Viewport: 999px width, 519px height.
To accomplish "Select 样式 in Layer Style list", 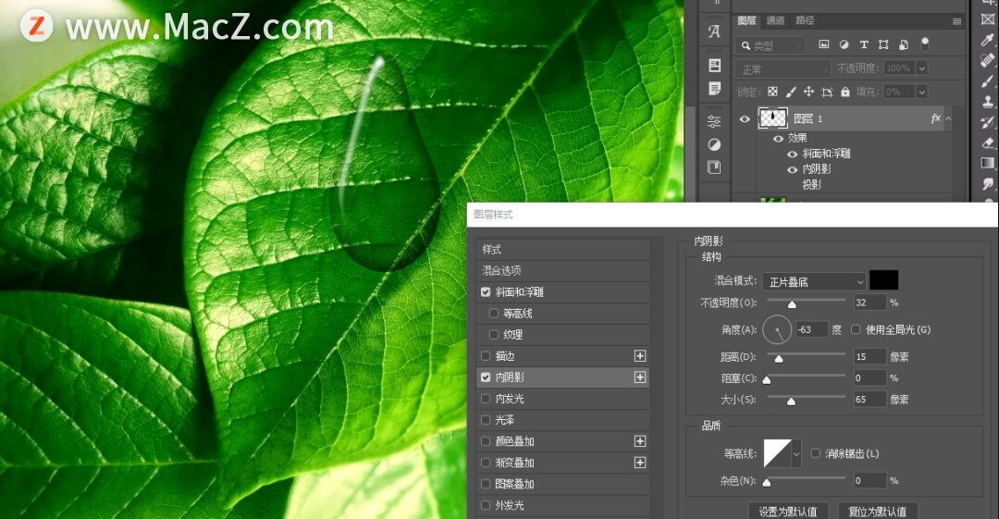I will click(x=563, y=249).
